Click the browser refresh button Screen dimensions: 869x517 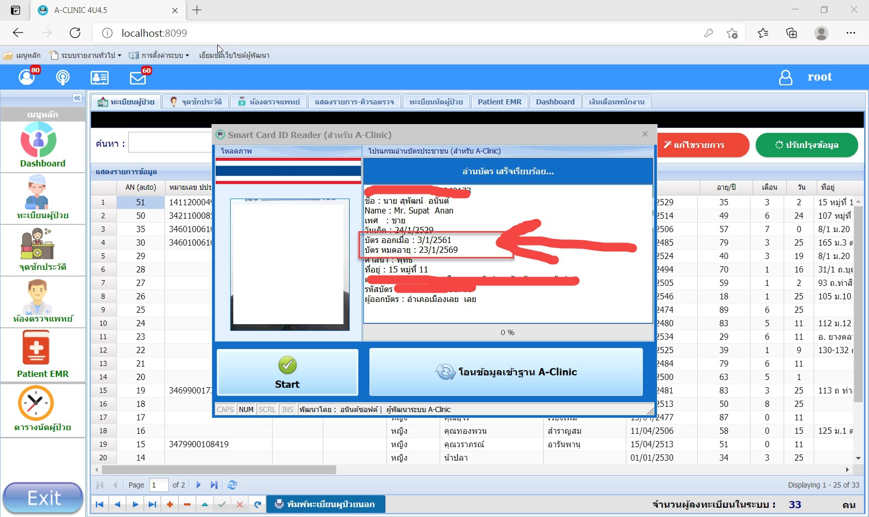coord(75,33)
